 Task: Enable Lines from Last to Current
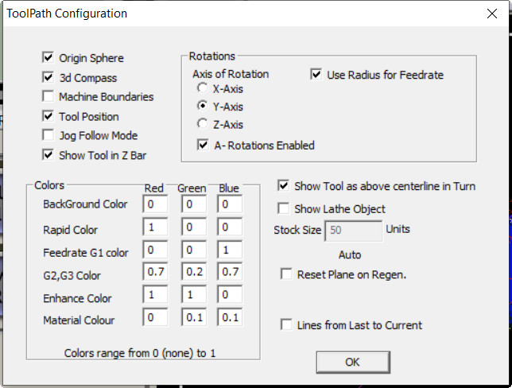click(286, 325)
